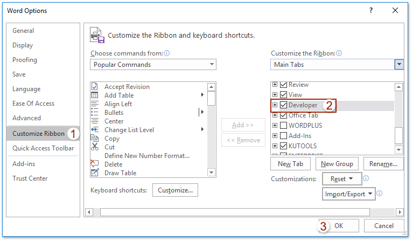
Task: Click the horizontal scrollbar right arrow
Action: click(400, 212)
